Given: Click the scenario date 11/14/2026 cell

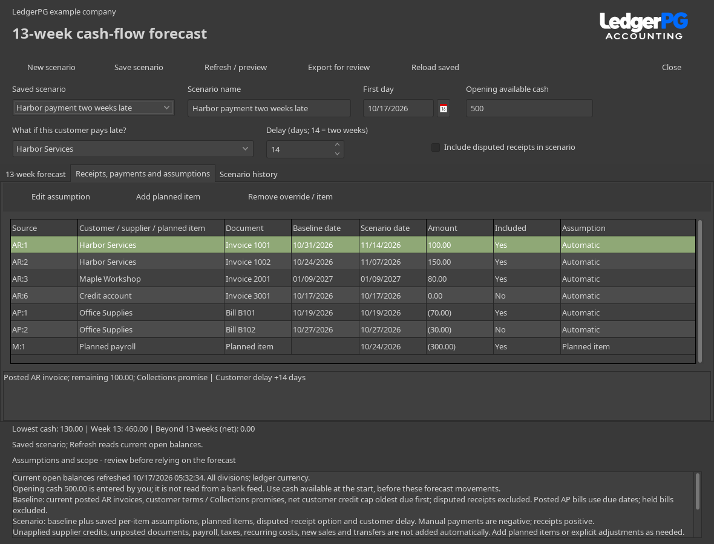Looking at the screenshot, I should click(x=393, y=245).
